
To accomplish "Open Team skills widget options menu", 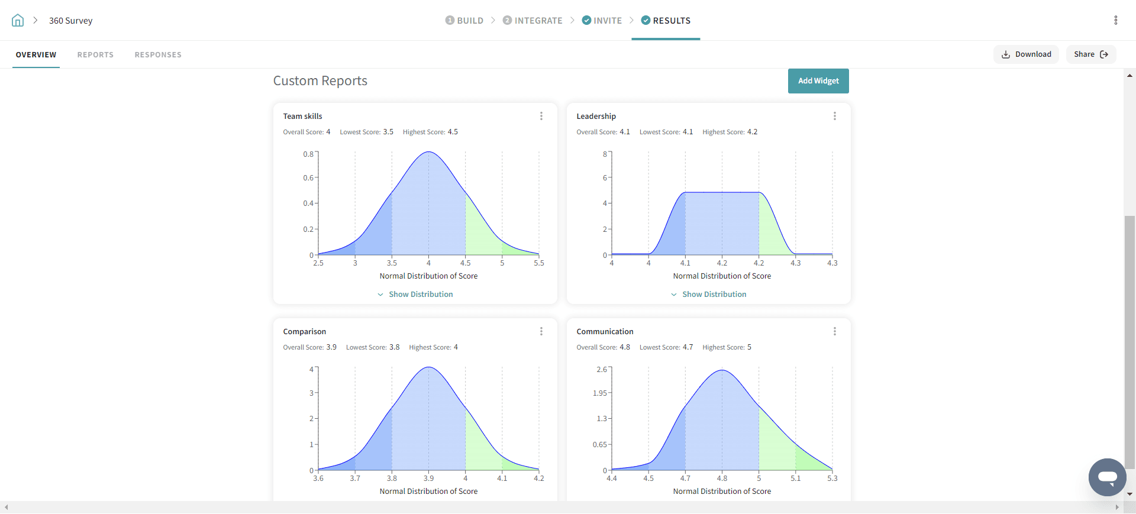I will 541,117.
